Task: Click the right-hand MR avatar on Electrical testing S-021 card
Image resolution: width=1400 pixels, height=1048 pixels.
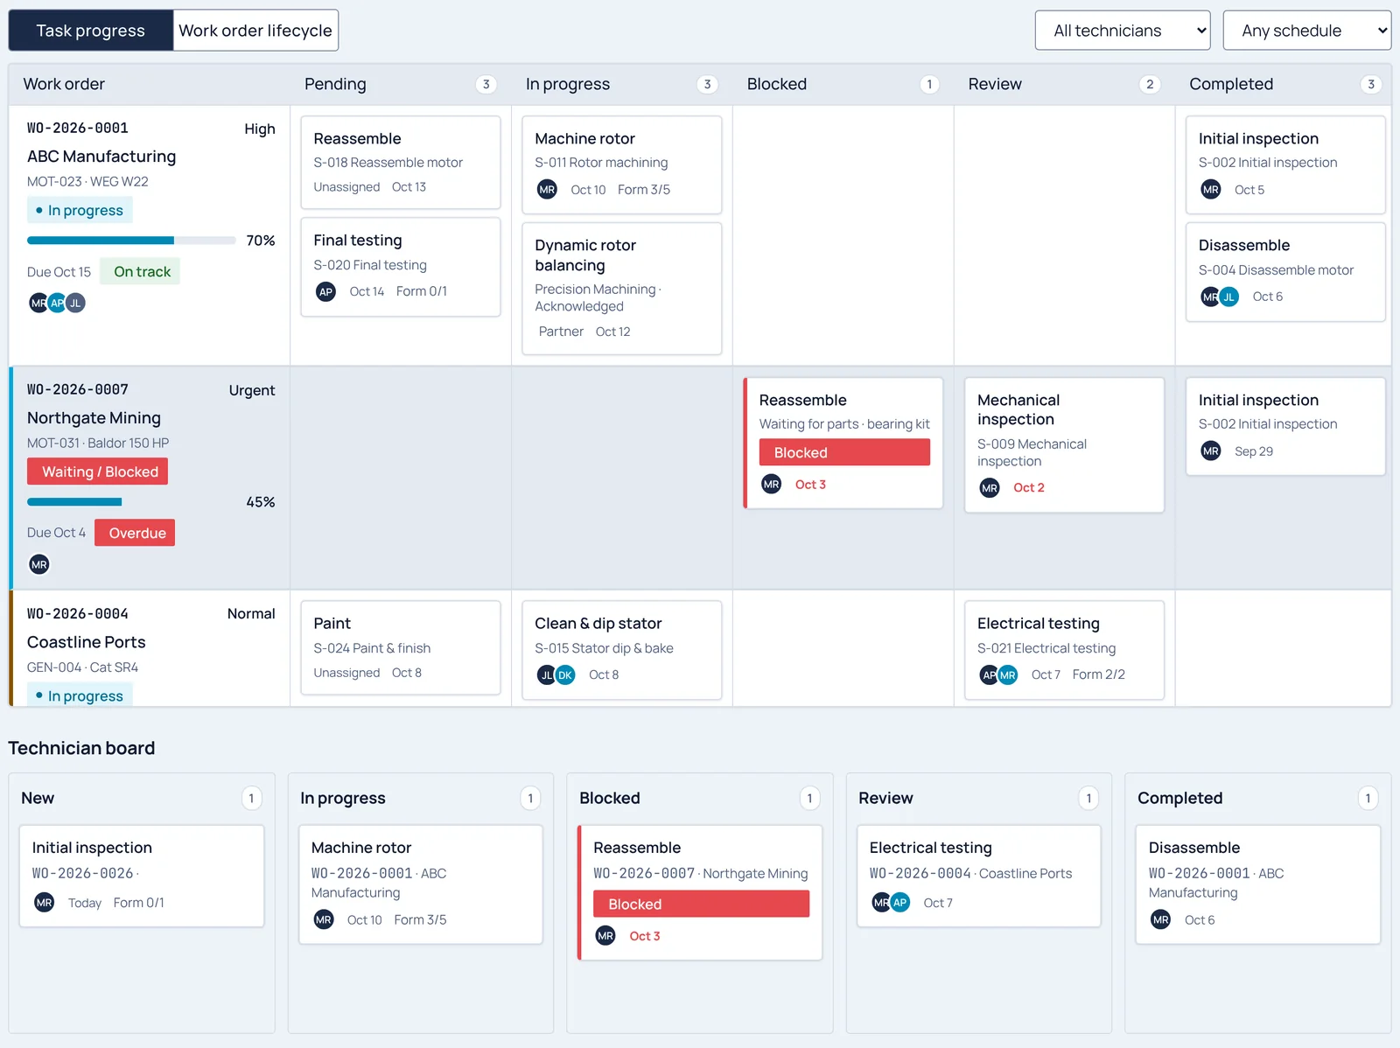Action: [x=1008, y=674]
